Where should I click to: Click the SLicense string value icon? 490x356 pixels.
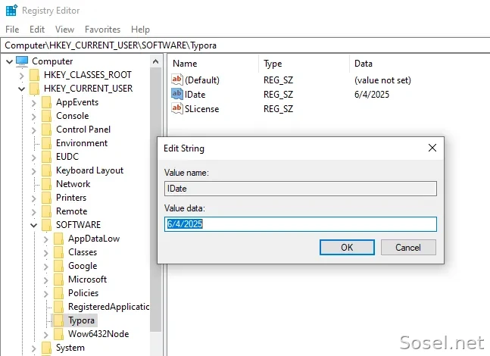click(x=177, y=108)
